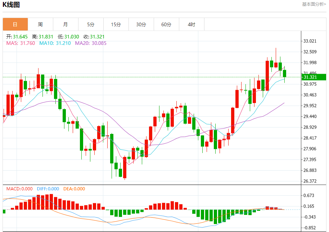
Task: Open the 4时 interval tab
Action: pyautogui.click(x=191, y=24)
